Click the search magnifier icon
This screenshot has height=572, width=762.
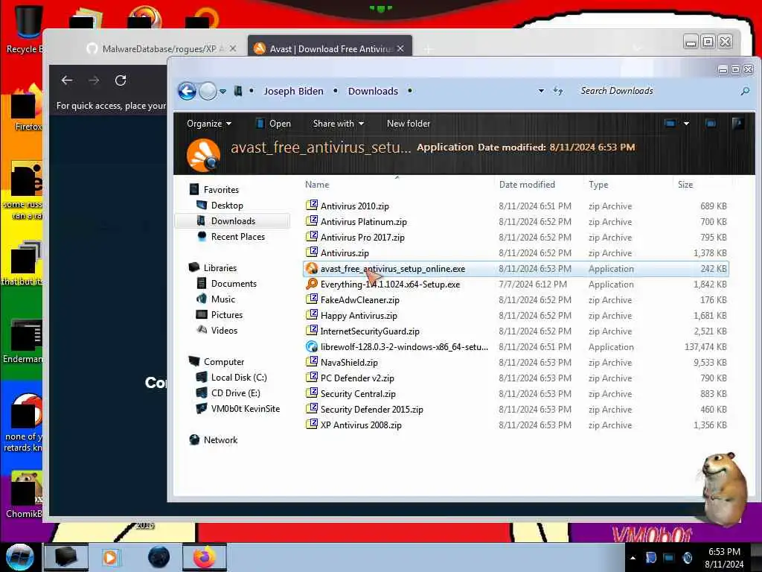pos(744,91)
